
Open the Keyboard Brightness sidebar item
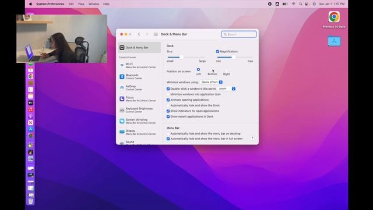coord(139,110)
